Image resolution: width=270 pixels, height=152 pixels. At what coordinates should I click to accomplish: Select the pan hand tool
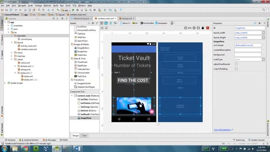point(202,28)
